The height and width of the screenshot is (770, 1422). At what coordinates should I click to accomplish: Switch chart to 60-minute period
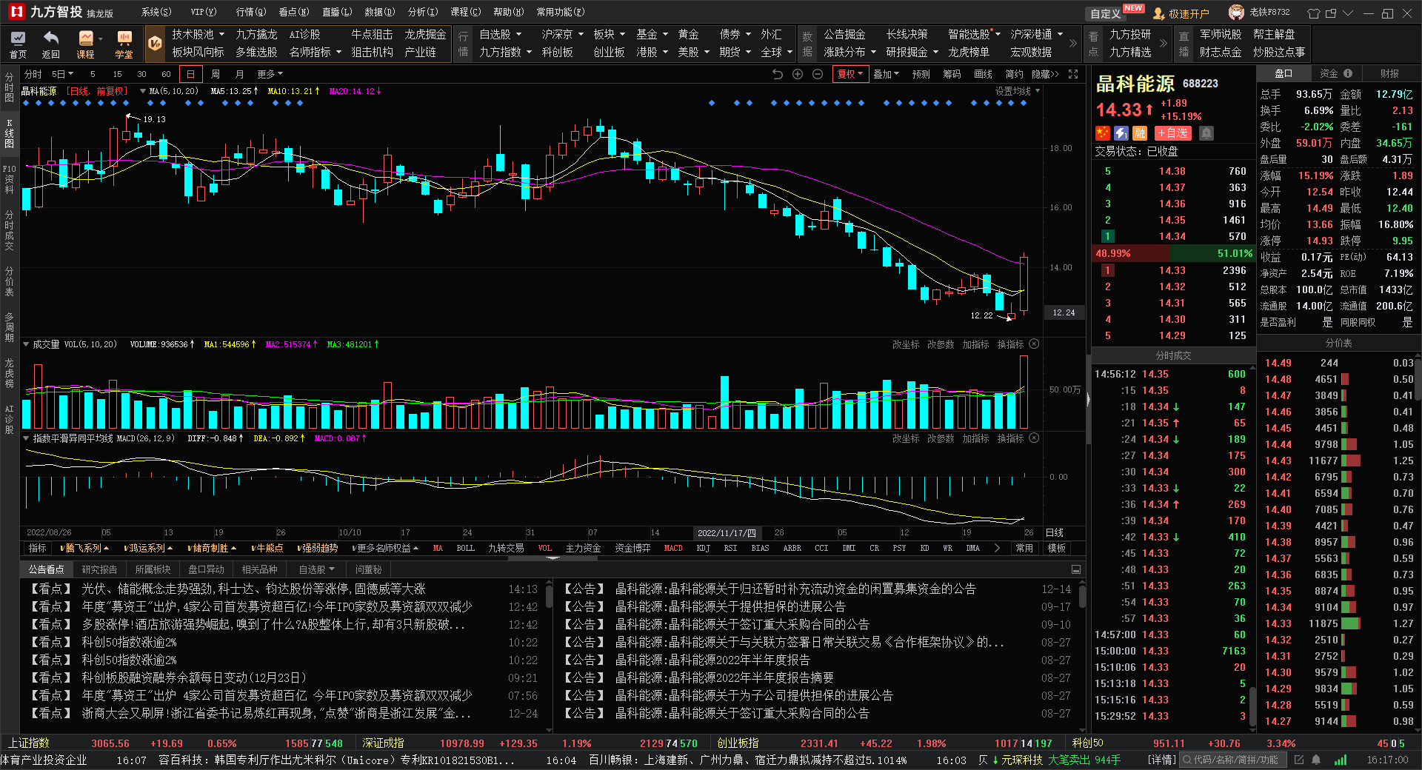tap(167, 74)
